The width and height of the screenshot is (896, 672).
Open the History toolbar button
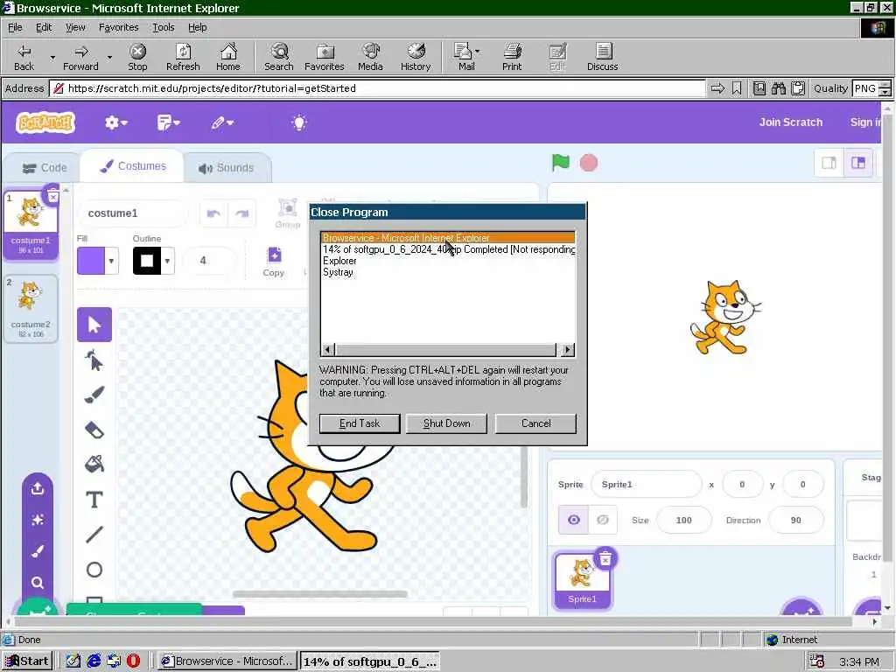coord(416,57)
